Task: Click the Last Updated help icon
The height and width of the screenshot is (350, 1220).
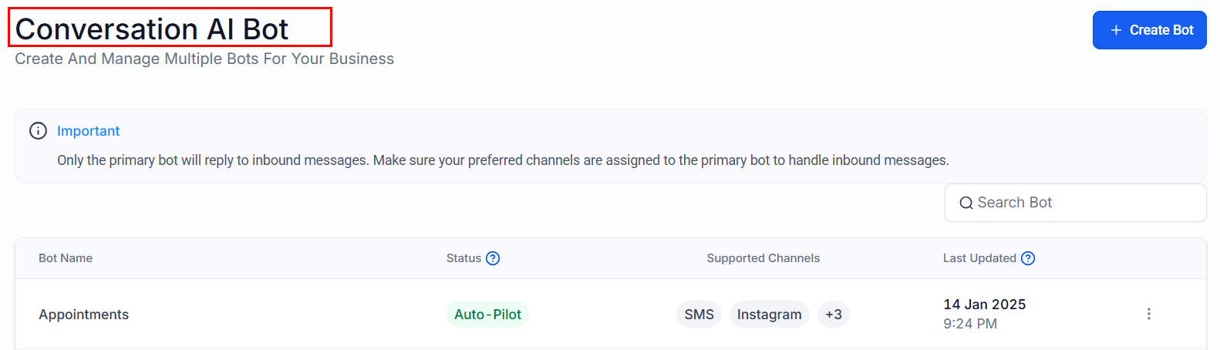Action: click(1027, 258)
